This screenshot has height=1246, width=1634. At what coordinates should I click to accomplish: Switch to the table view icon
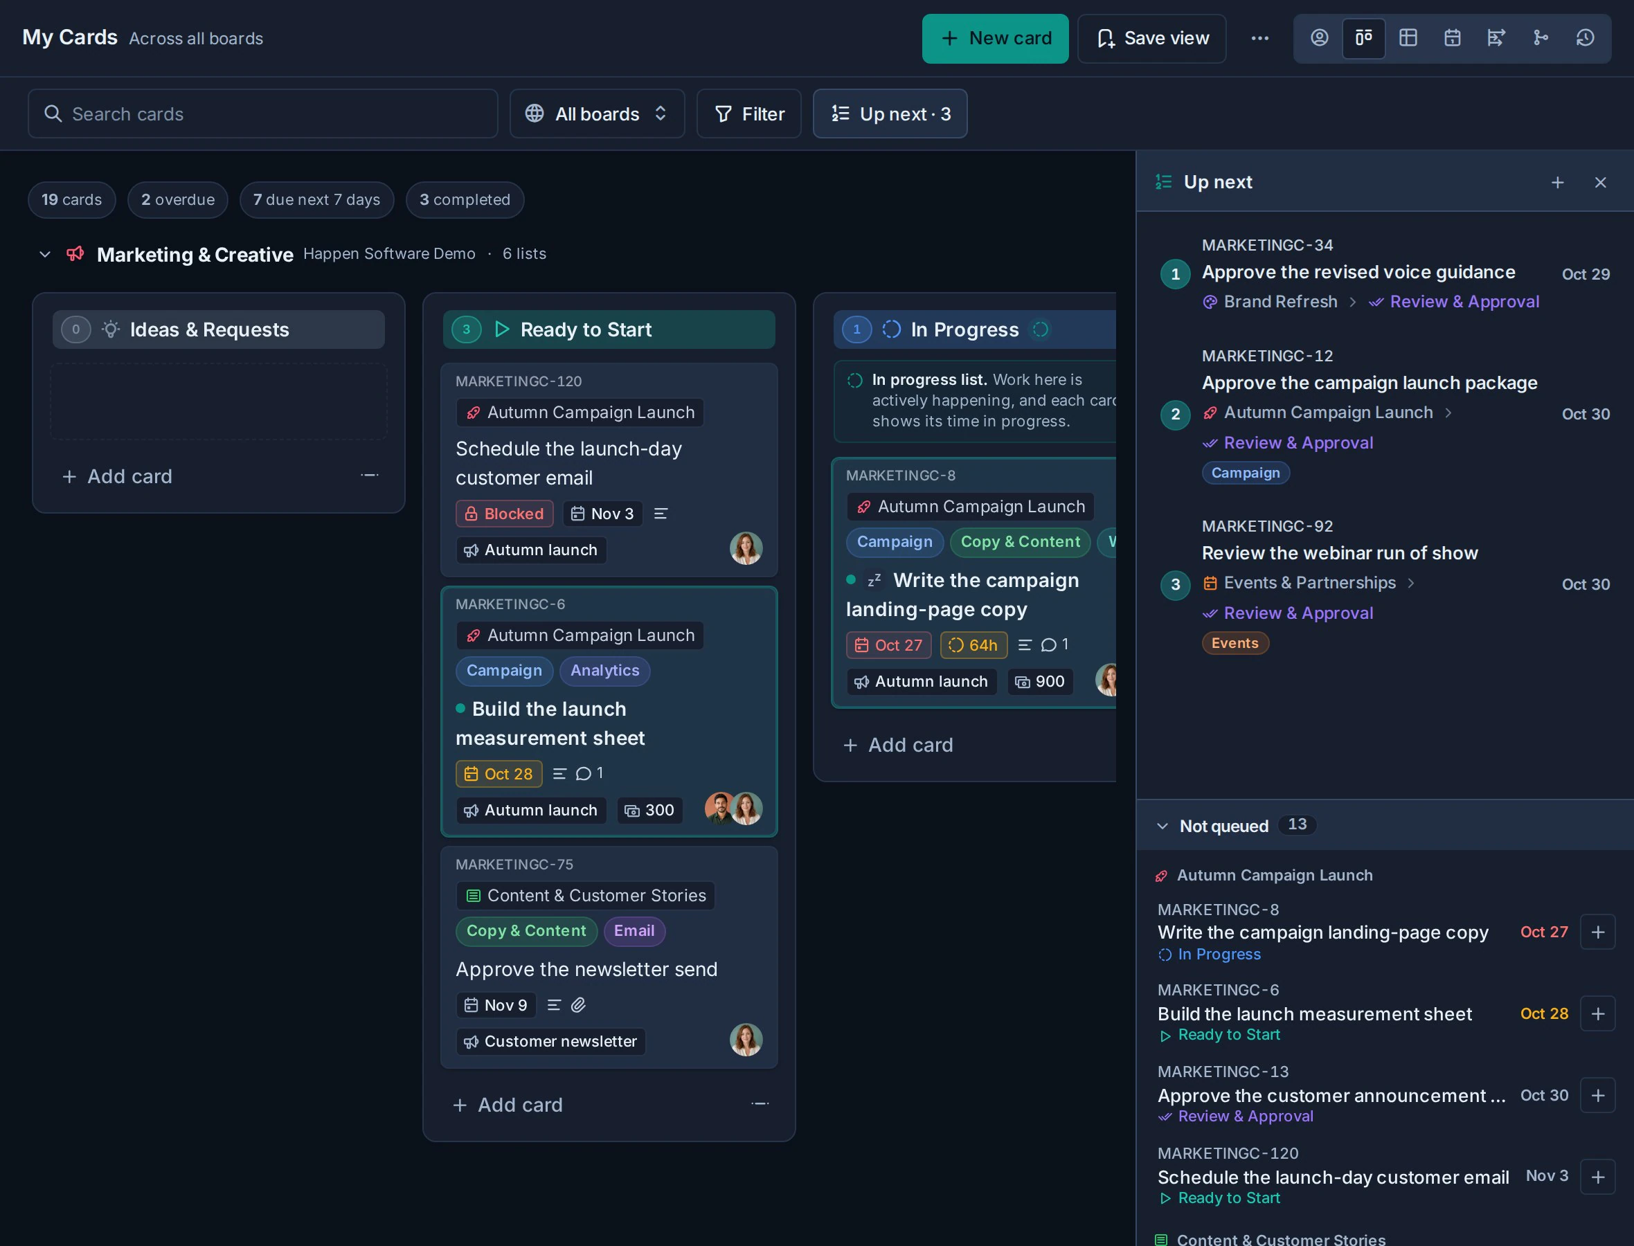click(1408, 38)
